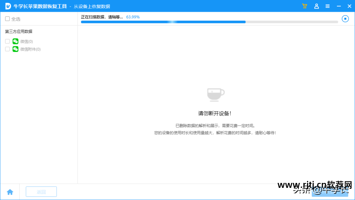Check the 微信 checkbox
Viewport: 355px width, 200px height.
pyautogui.click(x=7, y=41)
